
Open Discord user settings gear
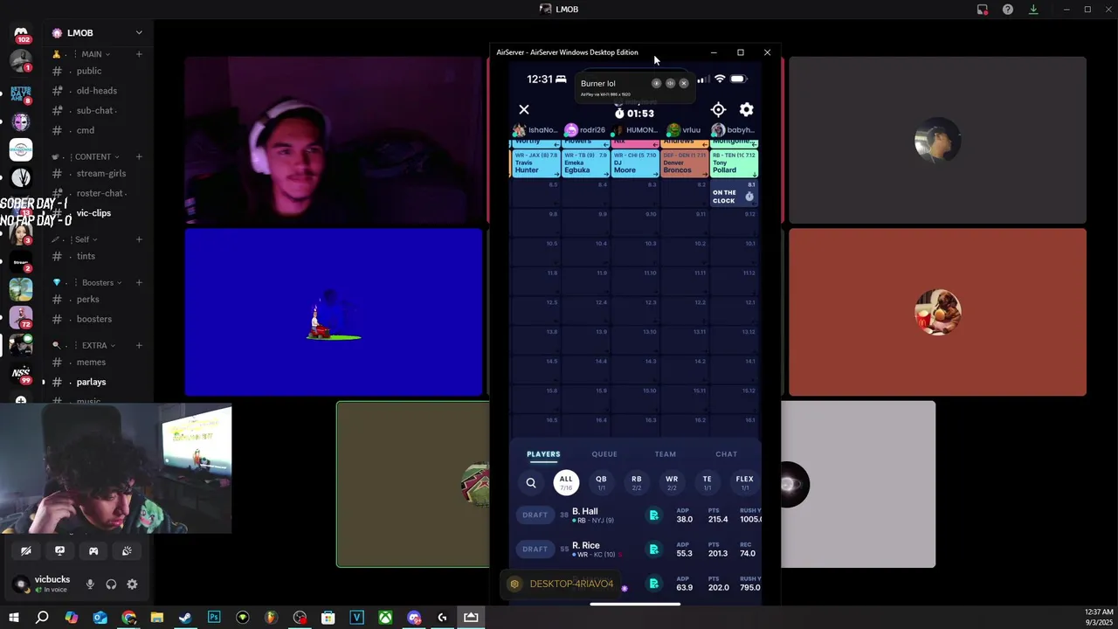coord(132,584)
